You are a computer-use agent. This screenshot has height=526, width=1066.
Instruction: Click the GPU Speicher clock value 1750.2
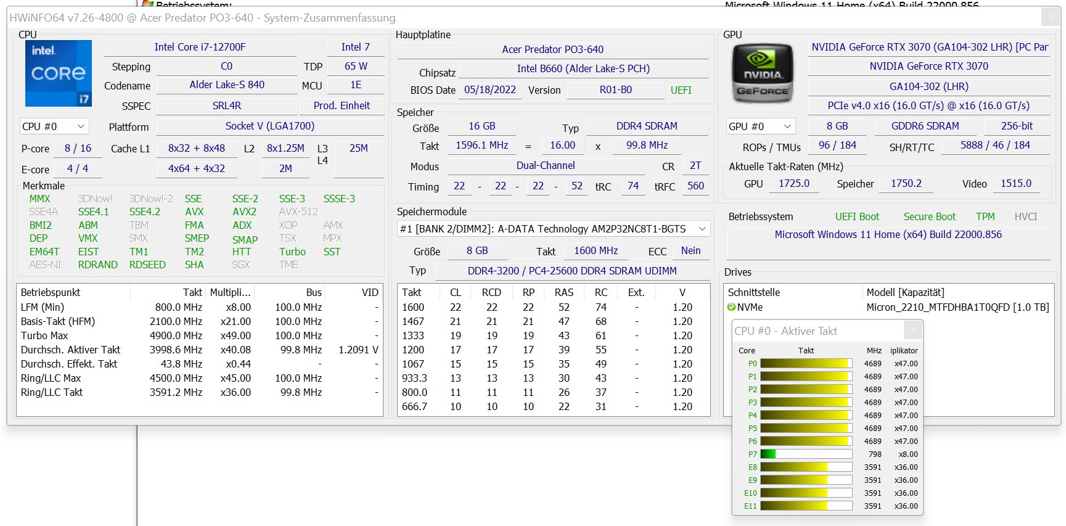pyautogui.click(x=906, y=184)
